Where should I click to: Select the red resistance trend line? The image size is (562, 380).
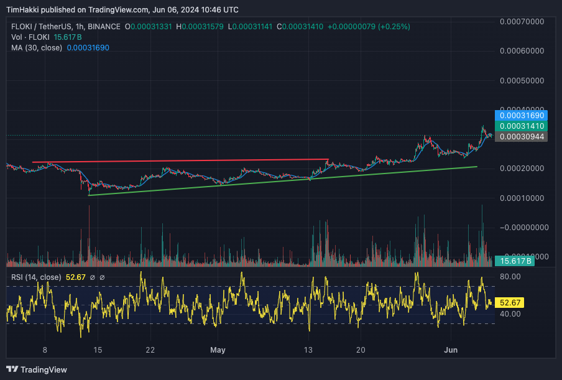180,160
